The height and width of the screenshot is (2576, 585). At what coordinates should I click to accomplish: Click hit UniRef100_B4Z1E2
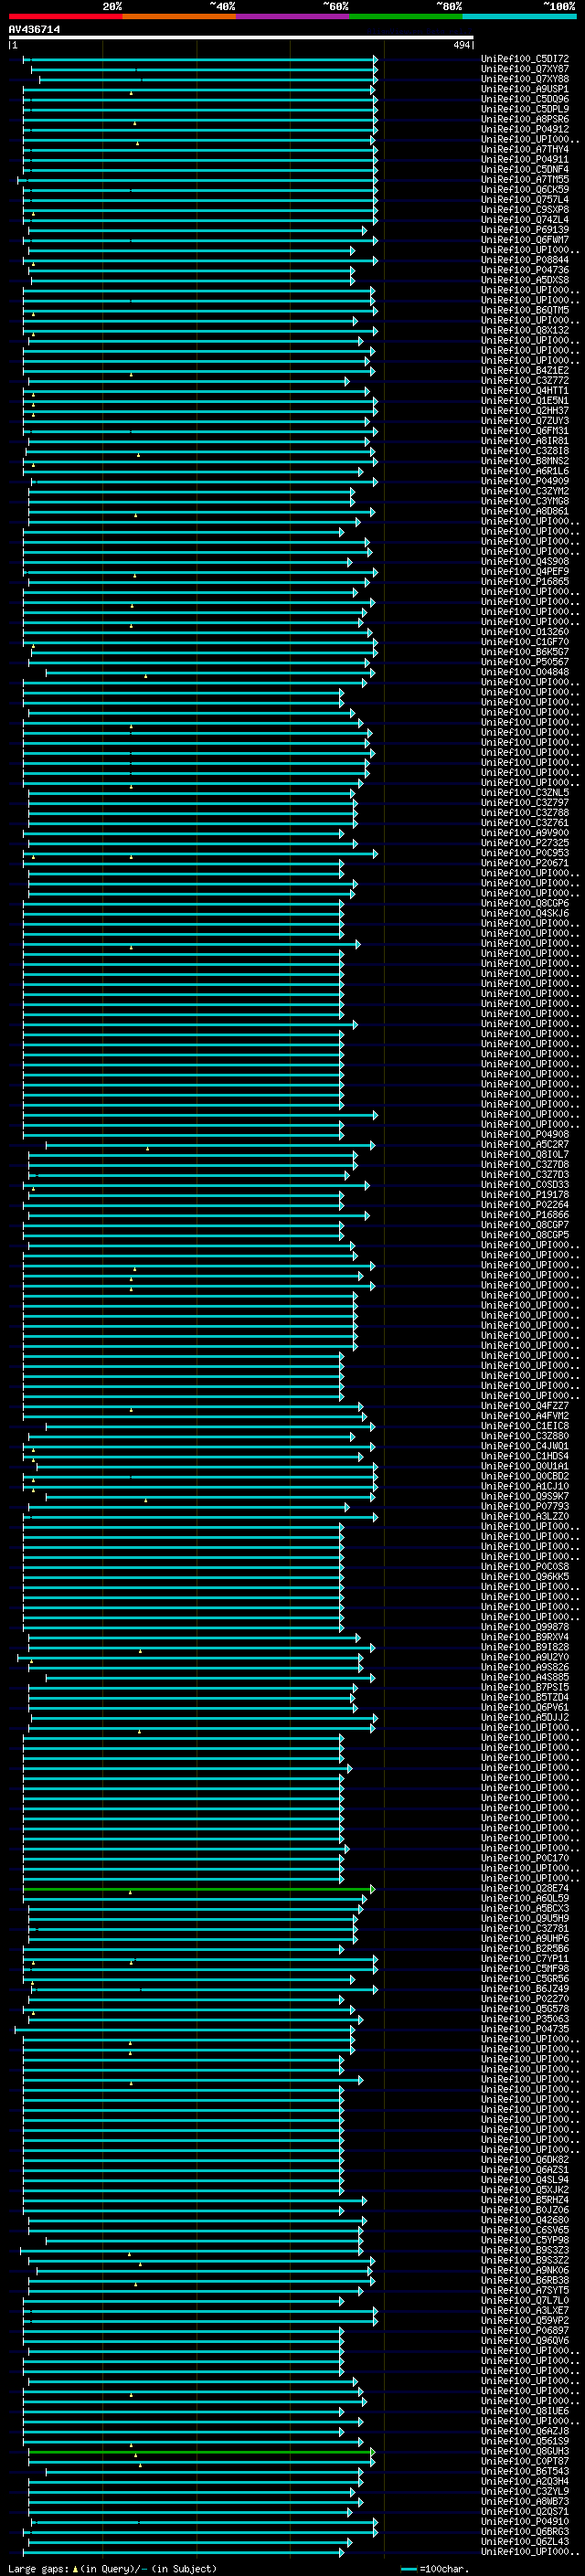click(525, 370)
